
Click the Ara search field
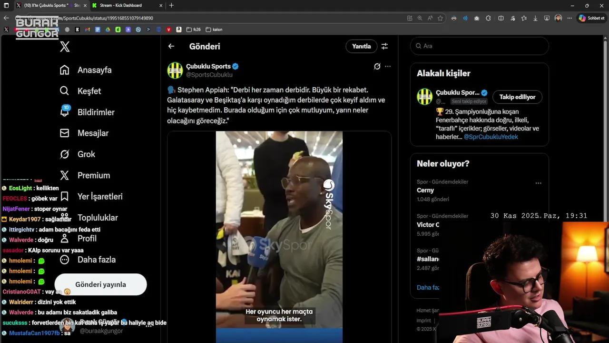[x=480, y=46]
